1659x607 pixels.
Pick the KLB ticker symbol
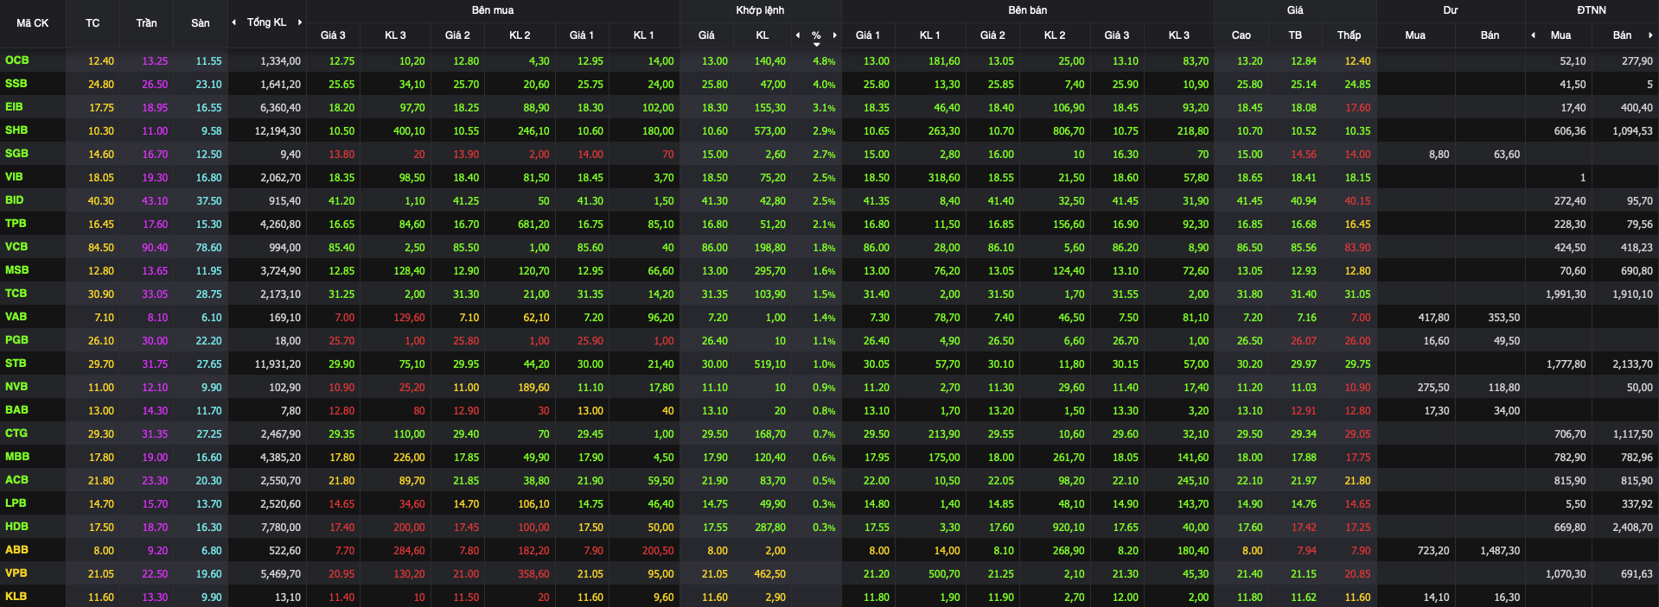click(x=16, y=597)
